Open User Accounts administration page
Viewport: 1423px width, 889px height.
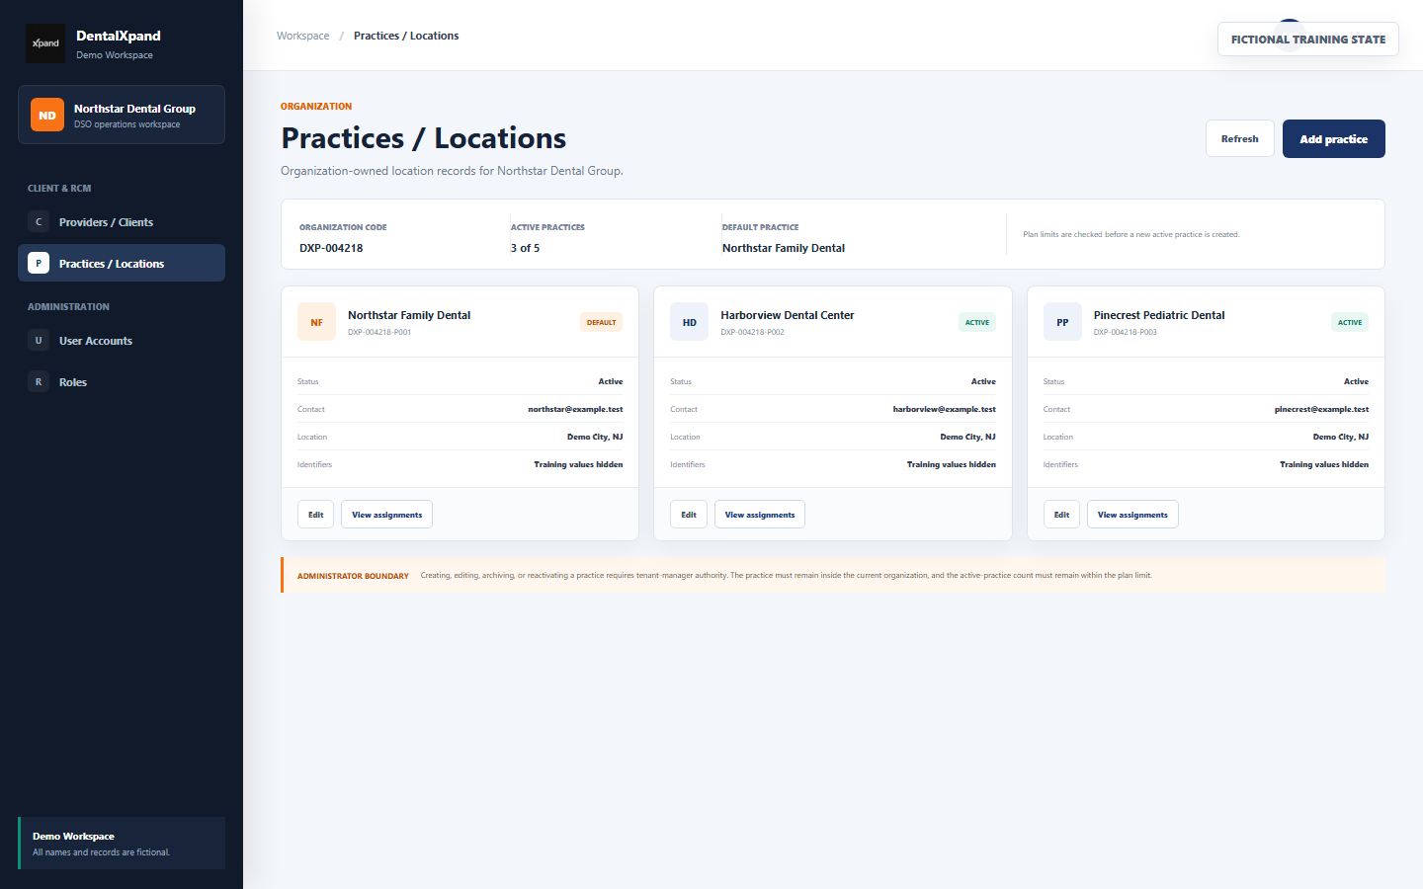[x=122, y=341]
